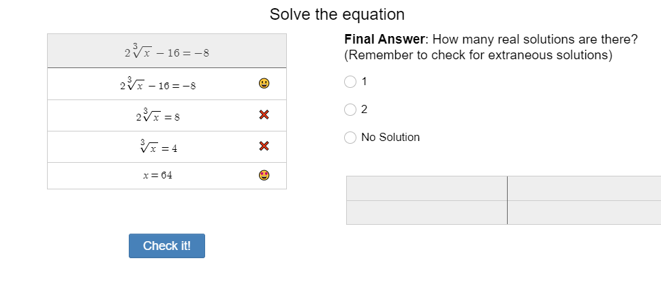Select the radio button for 1
The width and height of the screenshot is (661, 297).
point(350,82)
